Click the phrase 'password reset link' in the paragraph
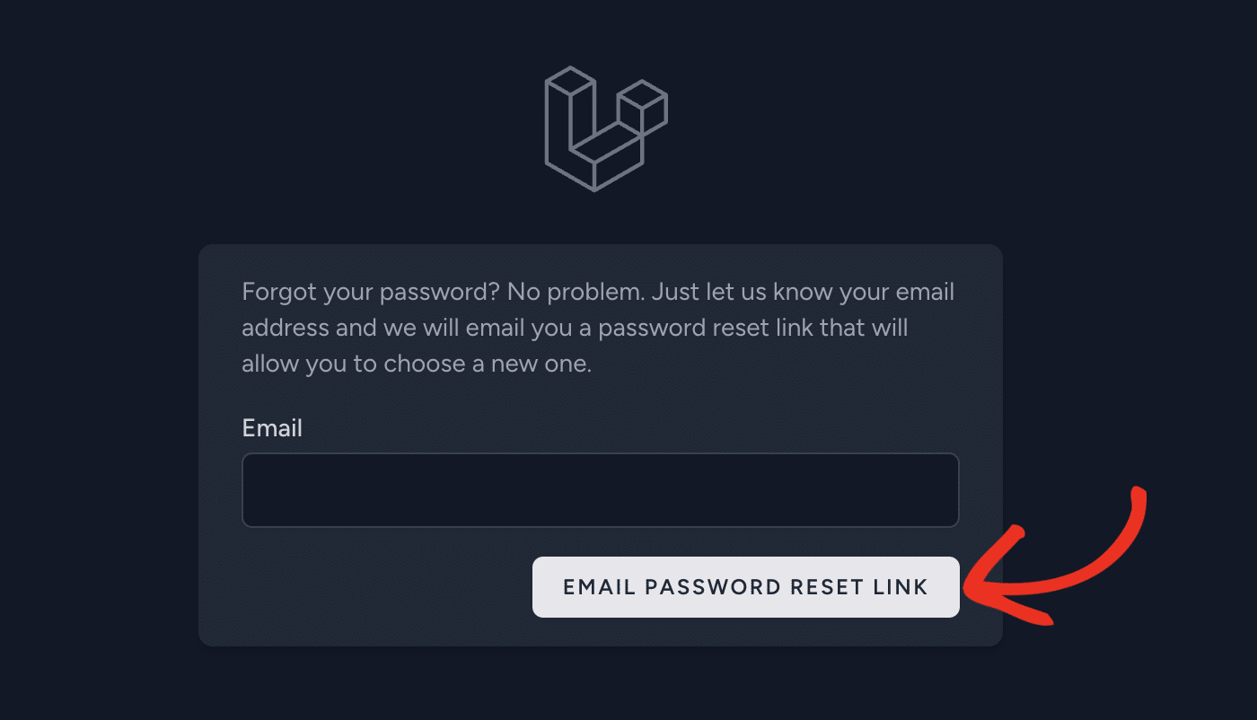1257x720 pixels. (x=709, y=327)
